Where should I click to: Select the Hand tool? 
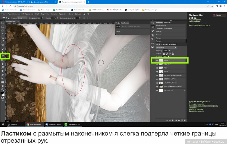coord(2,86)
